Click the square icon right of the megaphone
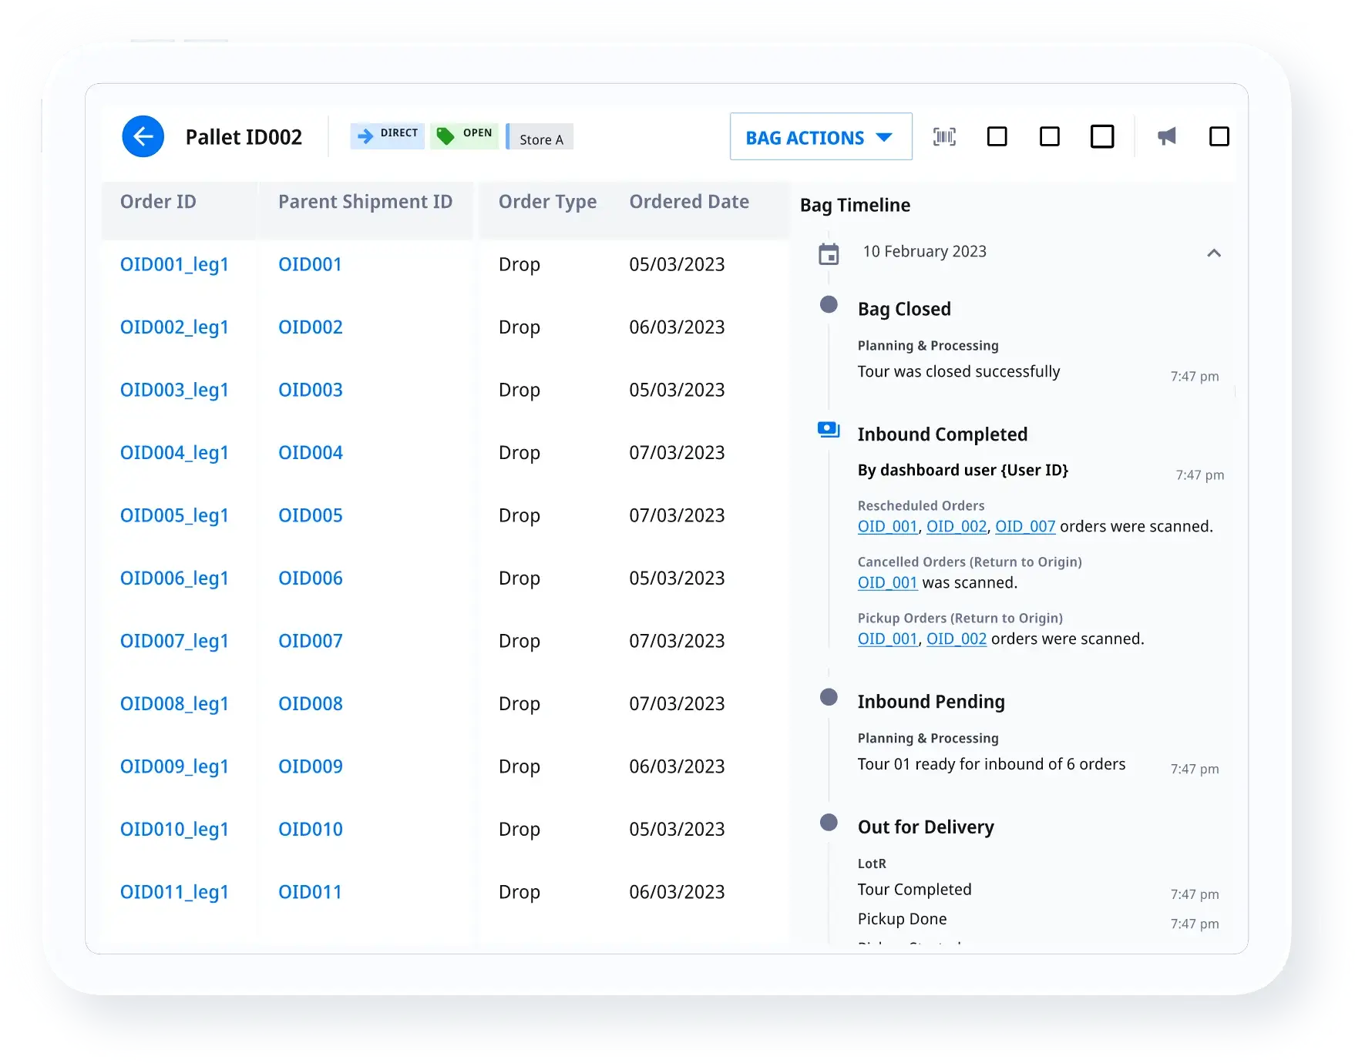1355x1063 pixels. click(1220, 136)
